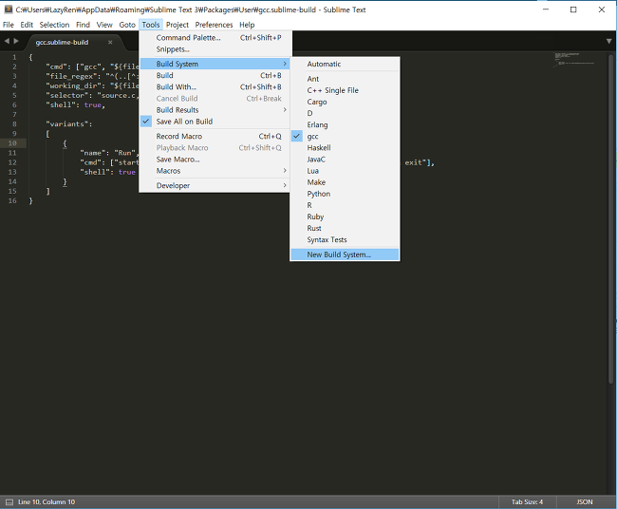Select C++ Single File build system
Viewport: 617px width, 509px height.
coord(345,90)
